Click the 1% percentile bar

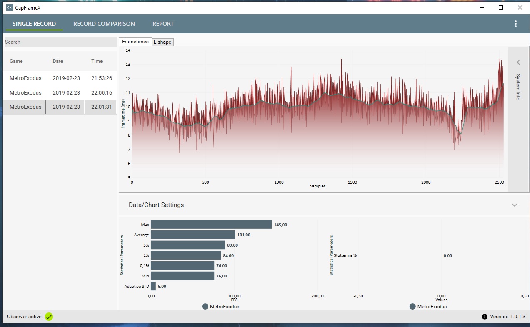(x=186, y=255)
